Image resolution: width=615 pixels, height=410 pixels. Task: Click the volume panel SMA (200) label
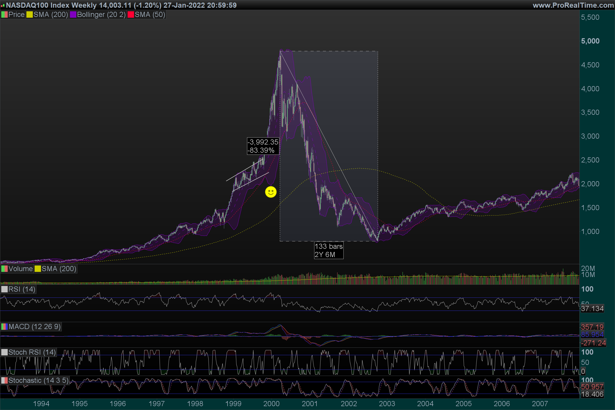click(59, 269)
